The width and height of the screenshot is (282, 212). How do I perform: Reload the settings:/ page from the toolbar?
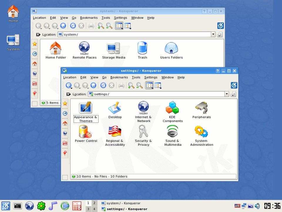pyautogui.click(x=103, y=85)
